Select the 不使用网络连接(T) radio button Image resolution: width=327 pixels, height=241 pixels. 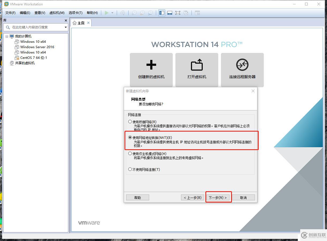(x=130, y=169)
